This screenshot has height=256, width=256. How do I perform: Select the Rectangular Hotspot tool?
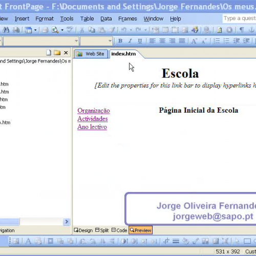pos(247,241)
